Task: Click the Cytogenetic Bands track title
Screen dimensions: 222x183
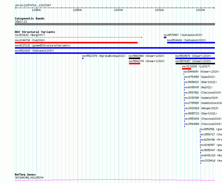Action: pyautogui.click(x=30, y=18)
